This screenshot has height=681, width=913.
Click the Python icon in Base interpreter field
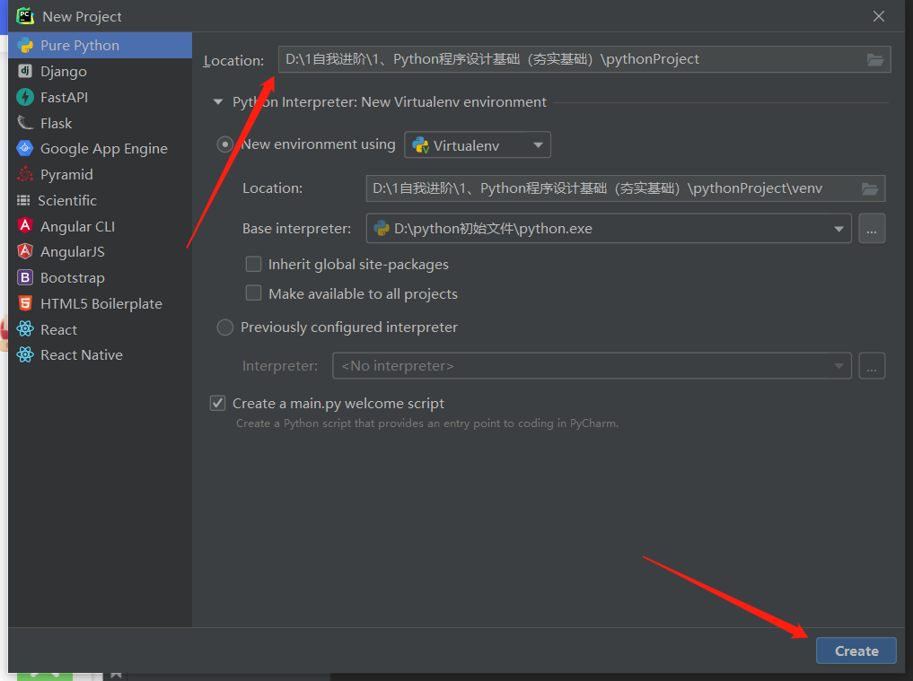[382, 228]
